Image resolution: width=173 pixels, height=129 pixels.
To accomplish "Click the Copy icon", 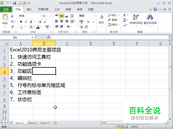I will (12, 21).
